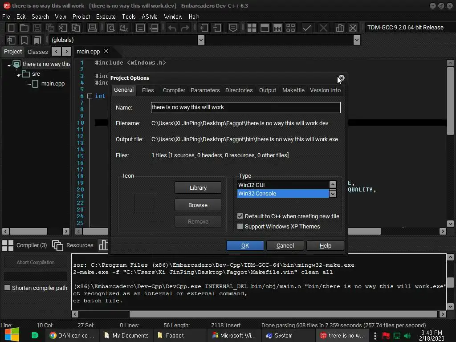456x342 pixels.
Task: Click the Save file toolbar icon
Action: click(37, 28)
